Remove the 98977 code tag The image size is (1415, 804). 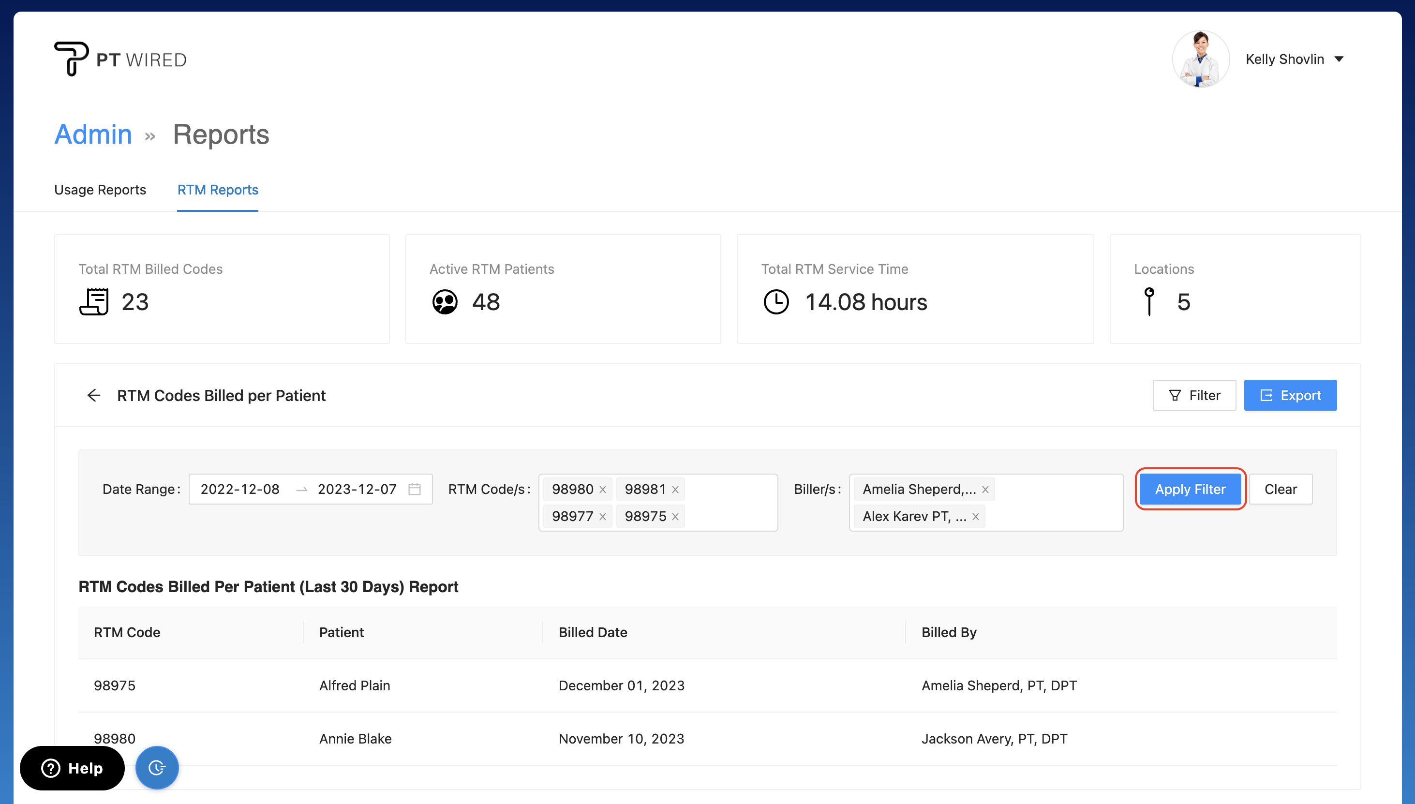(x=602, y=517)
